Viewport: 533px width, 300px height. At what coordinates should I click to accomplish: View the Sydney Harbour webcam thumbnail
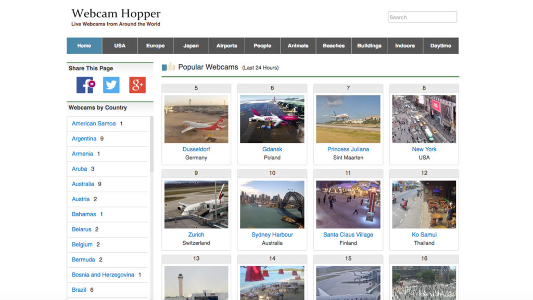pos(272,205)
